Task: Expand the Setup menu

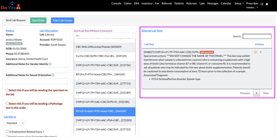Action: point(239,4)
